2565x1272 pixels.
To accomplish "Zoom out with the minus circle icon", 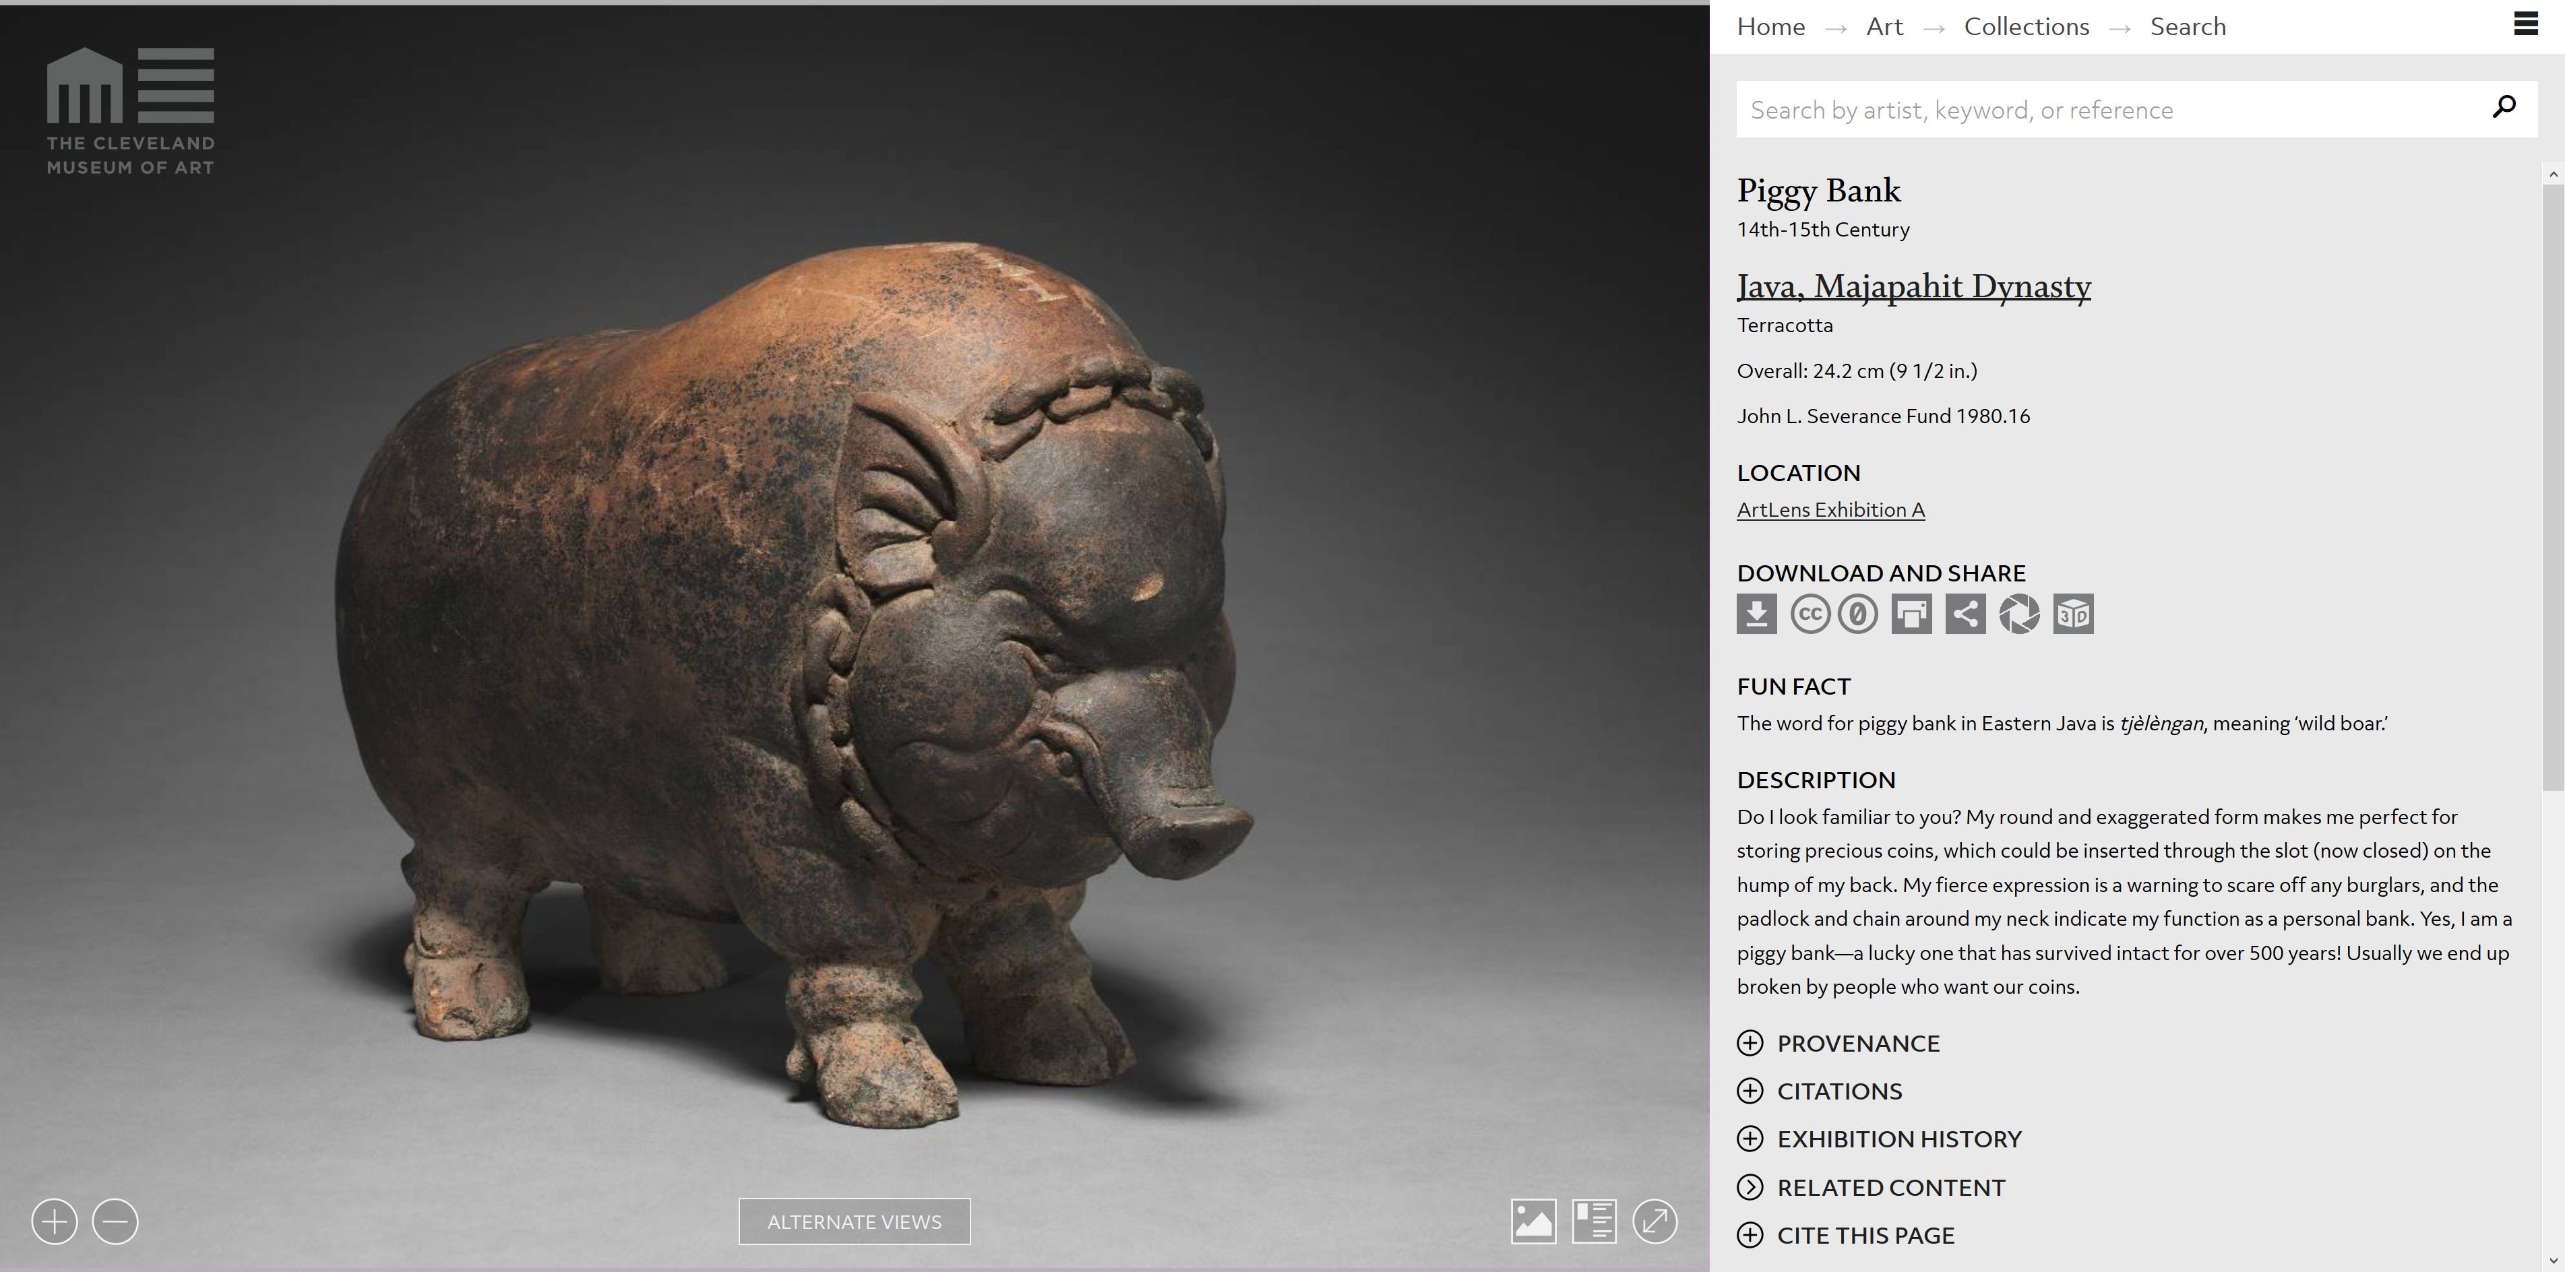I will pos(115,1221).
